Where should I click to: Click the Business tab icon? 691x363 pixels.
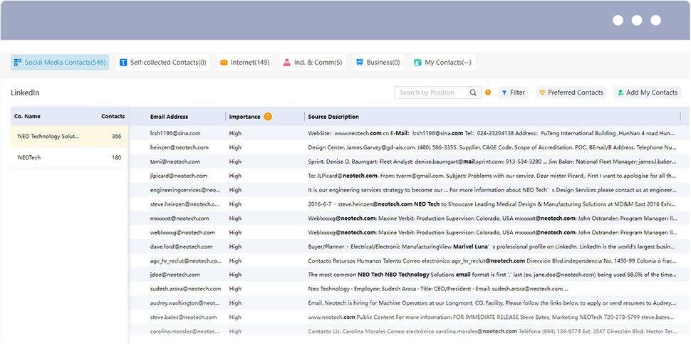[x=360, y=63]
